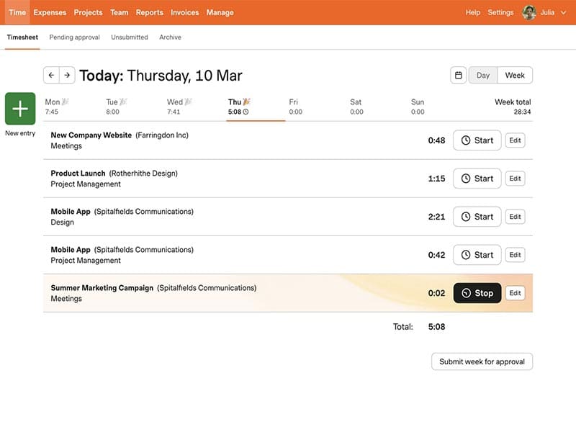Stop the Summer Marketing Campaign timer
576x432 pixels.
click(477, 293)
